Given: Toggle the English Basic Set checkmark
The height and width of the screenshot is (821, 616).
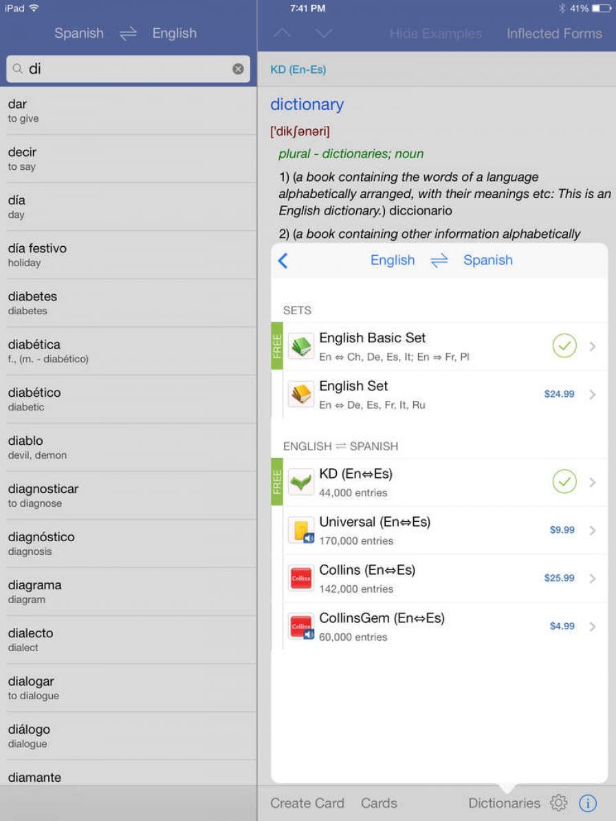Looking at the screenshot, I should 564,346.
